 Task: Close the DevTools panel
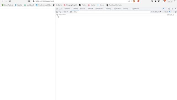[x=176, y=9]
